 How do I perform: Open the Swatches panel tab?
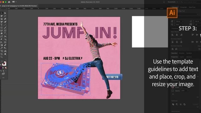174,53
